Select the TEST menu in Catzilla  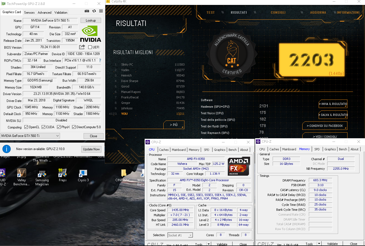pyautogui.click(x=210, y=13)
